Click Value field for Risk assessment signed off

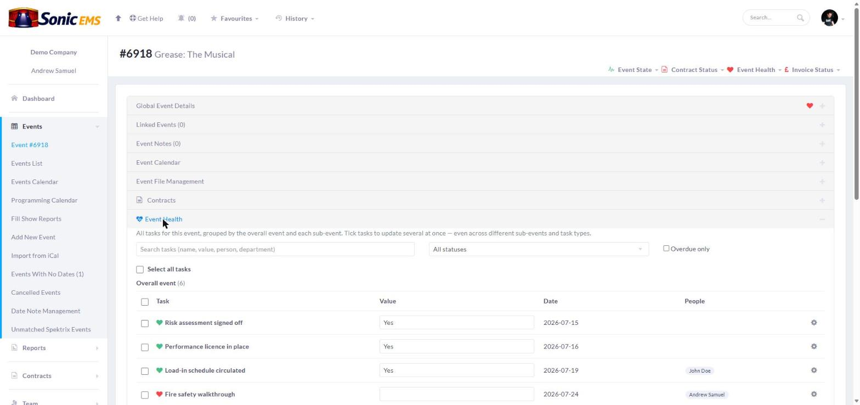pos(457,323)
